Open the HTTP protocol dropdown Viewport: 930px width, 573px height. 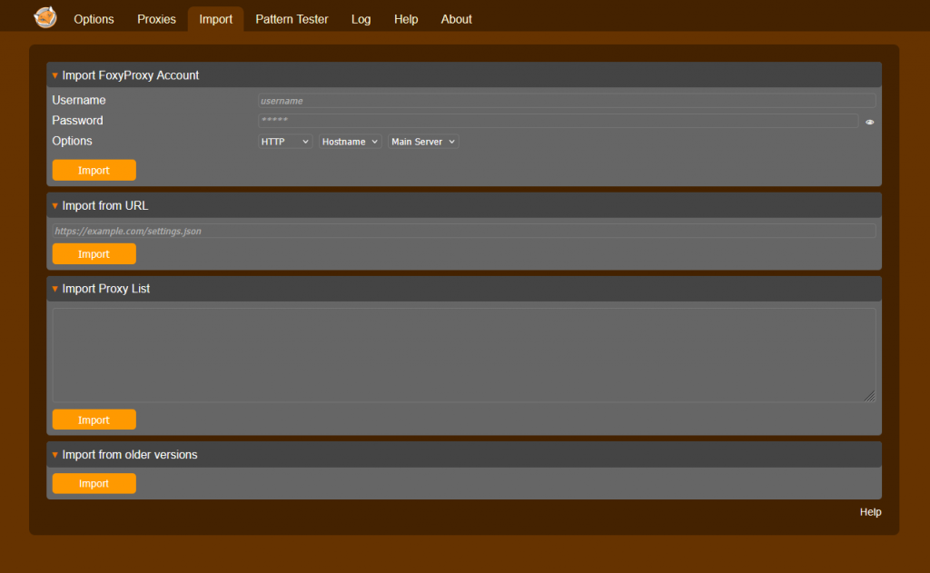click(284, 142)
